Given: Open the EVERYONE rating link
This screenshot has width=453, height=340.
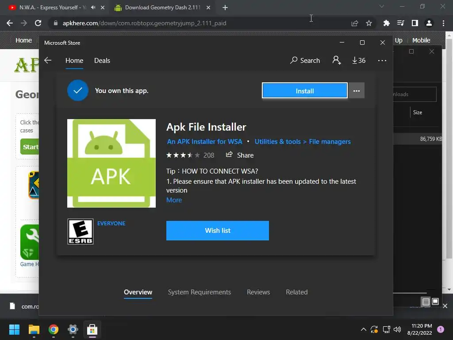Looking at the screenshot, I should pos(111,224).
